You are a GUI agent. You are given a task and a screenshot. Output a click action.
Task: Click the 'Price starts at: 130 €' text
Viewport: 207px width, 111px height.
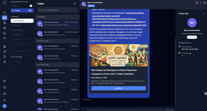pos(99,78)
